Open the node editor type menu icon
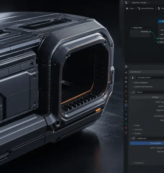The image size is (164, 173). tap(127, 3)
